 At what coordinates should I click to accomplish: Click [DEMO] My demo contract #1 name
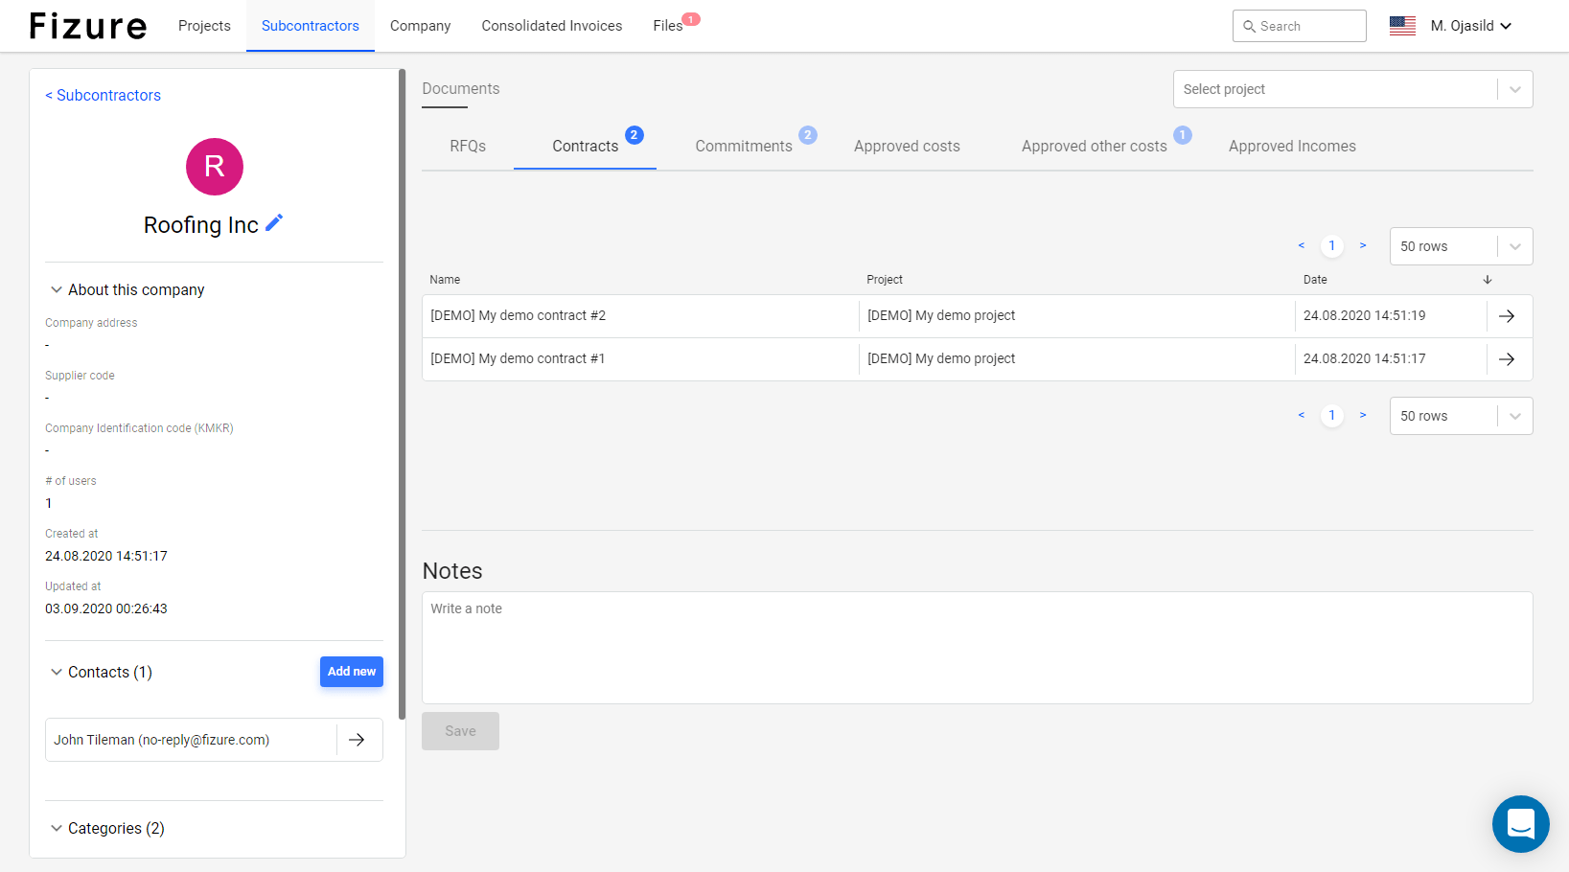tap(518, 358)
